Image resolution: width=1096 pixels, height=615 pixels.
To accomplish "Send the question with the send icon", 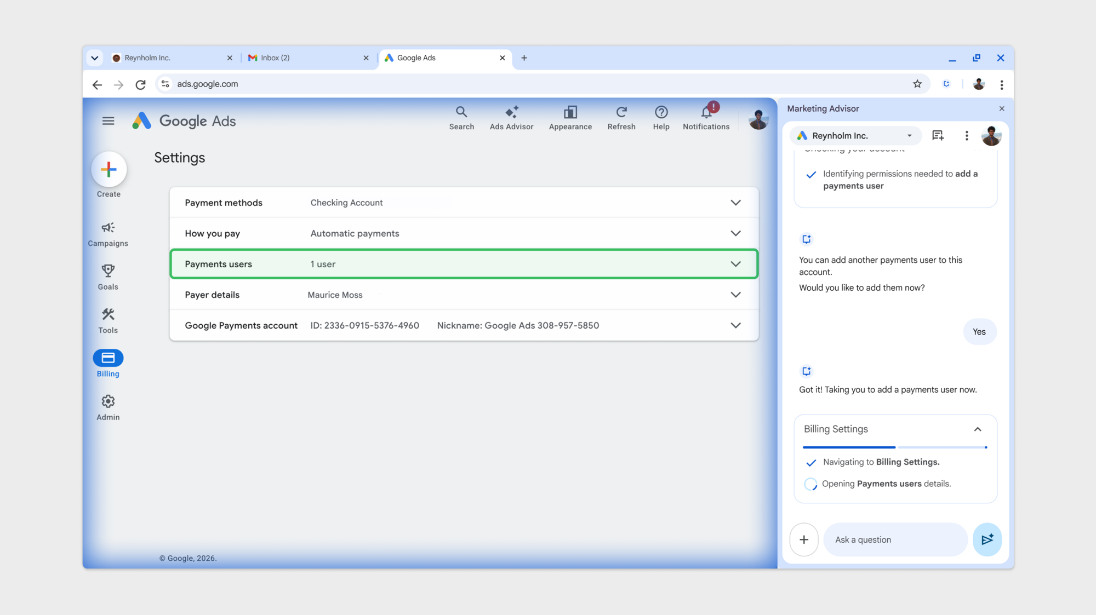I will pos(987,539).
